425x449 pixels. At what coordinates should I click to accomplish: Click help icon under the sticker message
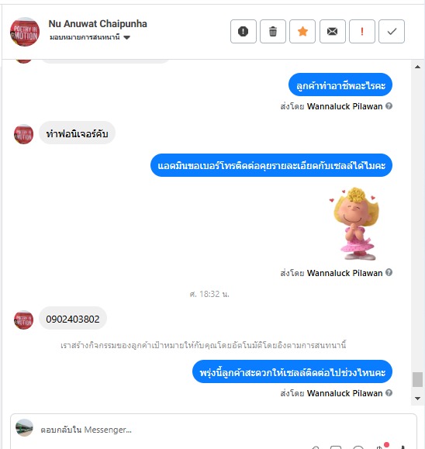(389, 272)
